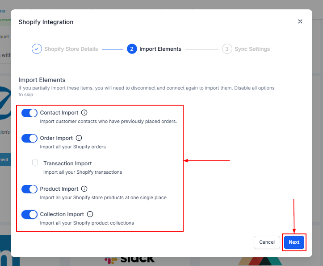Click the completed step checkmark circle
Screen dimensions: 323x266
tap(37, 49)
